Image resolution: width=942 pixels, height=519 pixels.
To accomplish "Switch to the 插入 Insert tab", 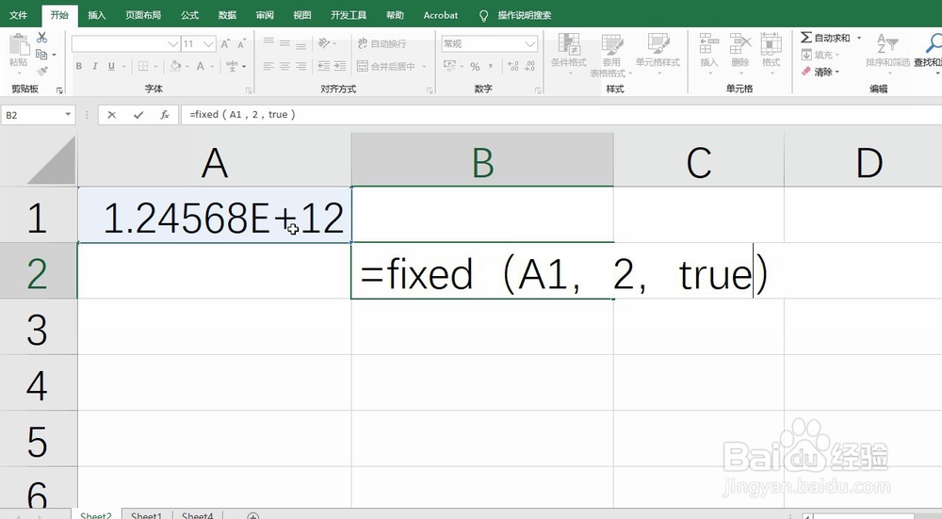I will click(x=97, y=15).
